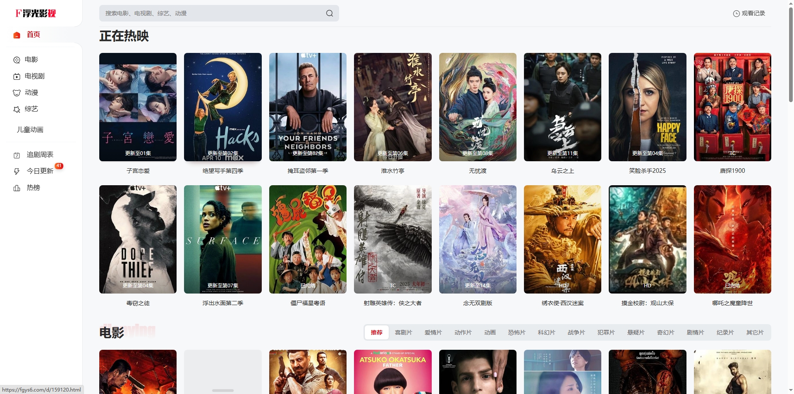The height and width of the screenshot is (394, 794).
Task: Open the 唐探1900 poster
Action: tap(732, 107)
